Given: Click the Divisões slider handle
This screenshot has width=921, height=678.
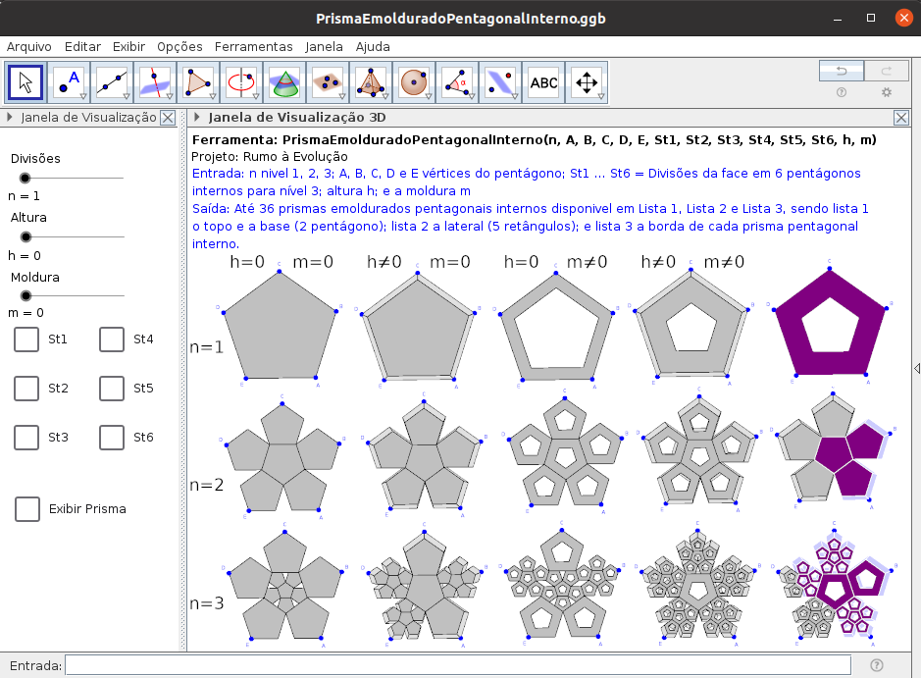Looking at the screenshot, I should click(x=25, y=178).
